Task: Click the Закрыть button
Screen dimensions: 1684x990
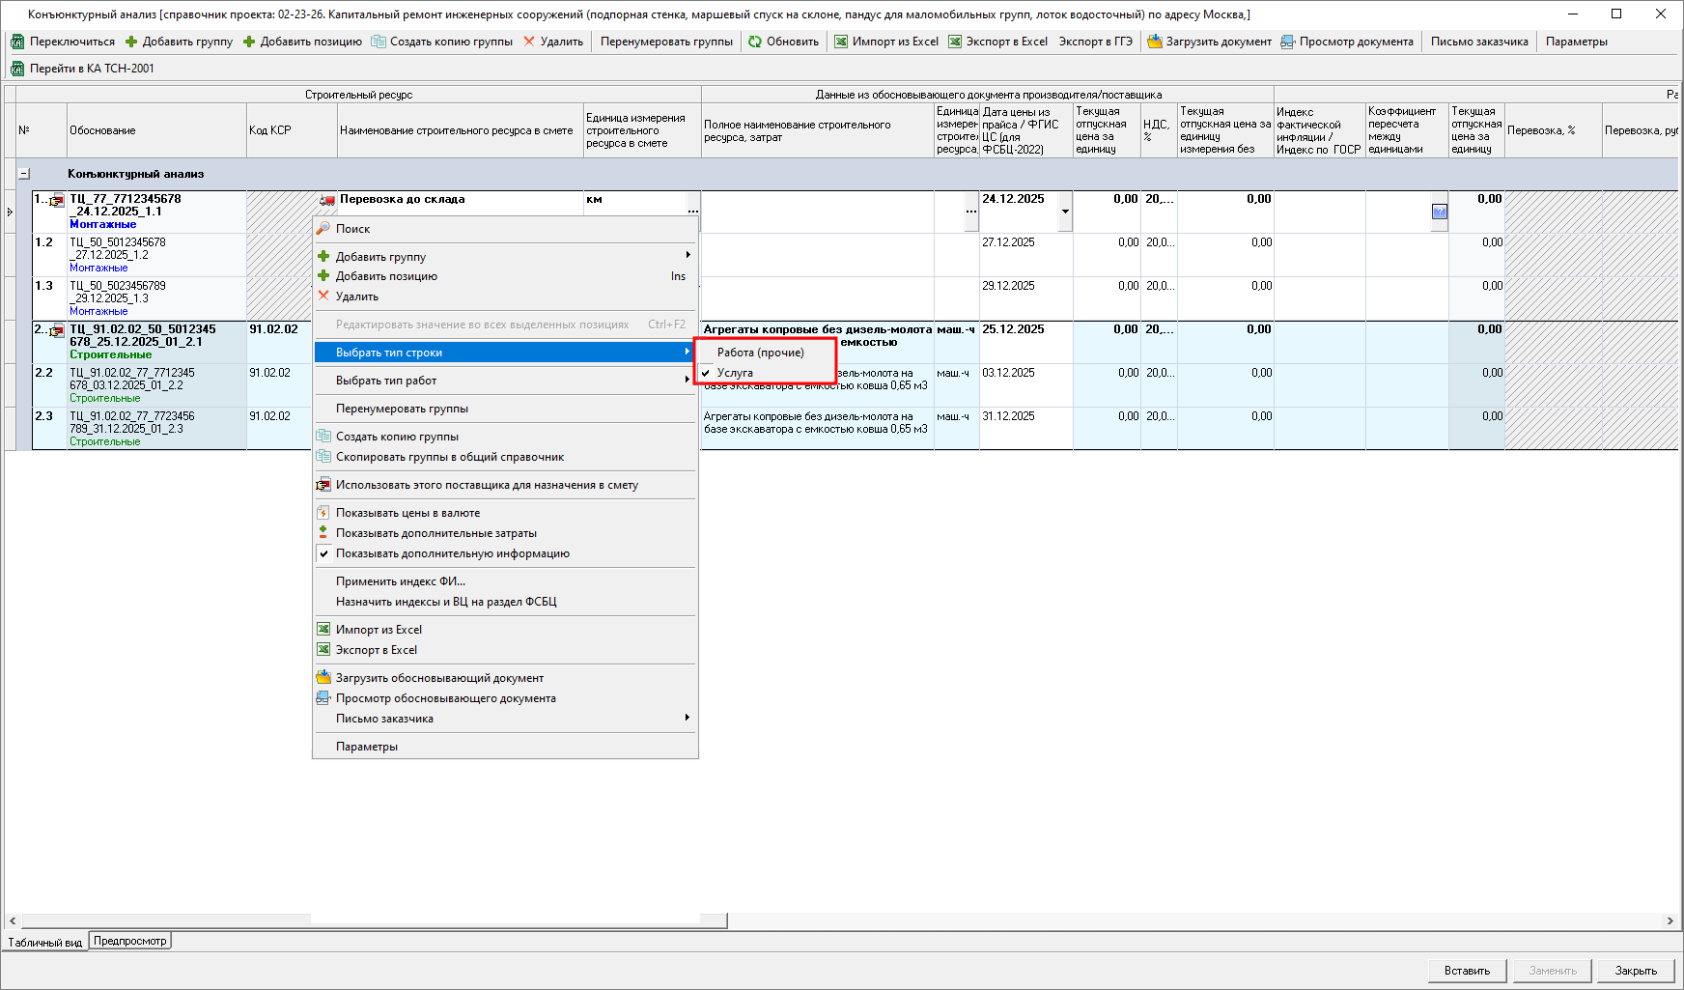Action: click(1636, 971)
